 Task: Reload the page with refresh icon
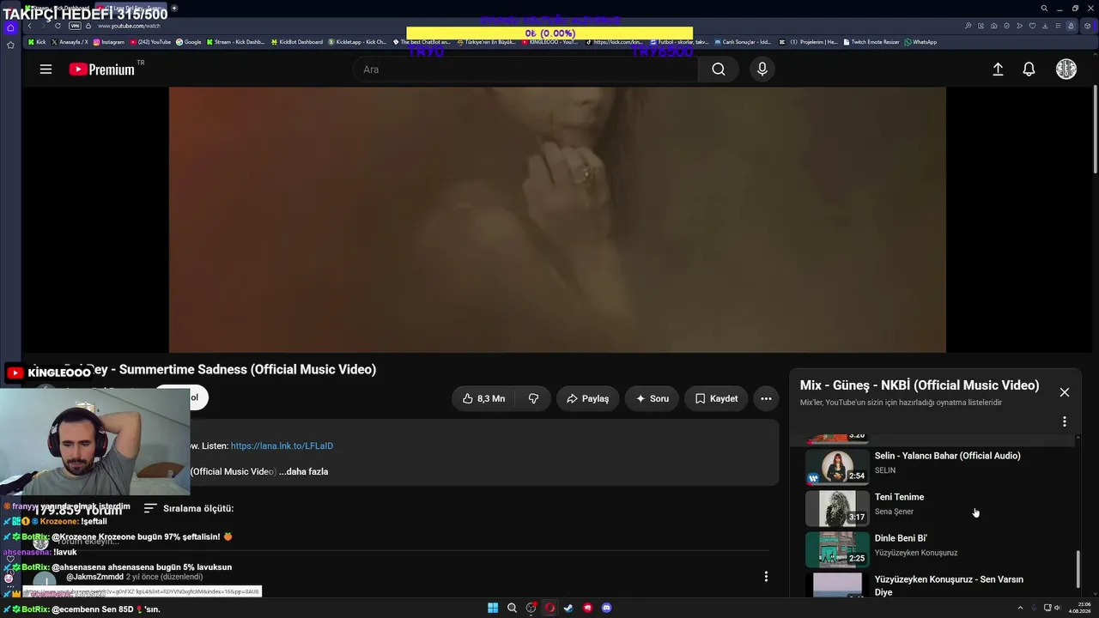[x=58, y=26]
